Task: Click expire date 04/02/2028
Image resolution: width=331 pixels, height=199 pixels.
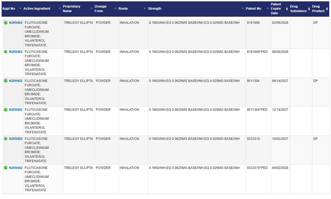Action: click(x=280, y=168)
